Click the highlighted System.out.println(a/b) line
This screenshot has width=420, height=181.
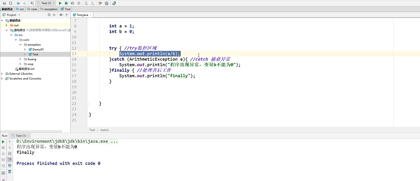[x=150, y=54]
